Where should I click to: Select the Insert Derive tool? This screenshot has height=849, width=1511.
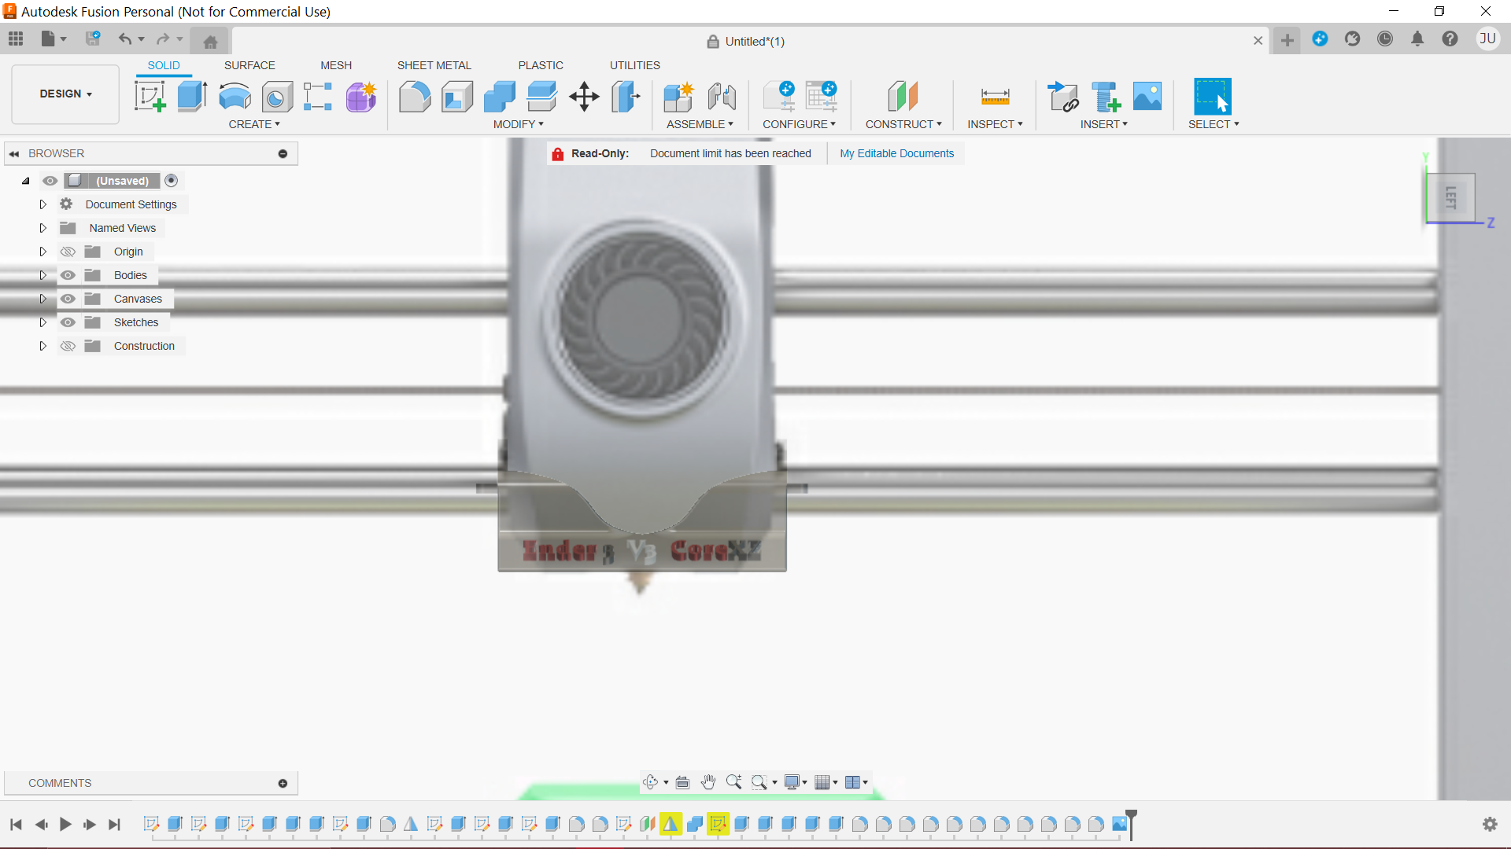1063,97
